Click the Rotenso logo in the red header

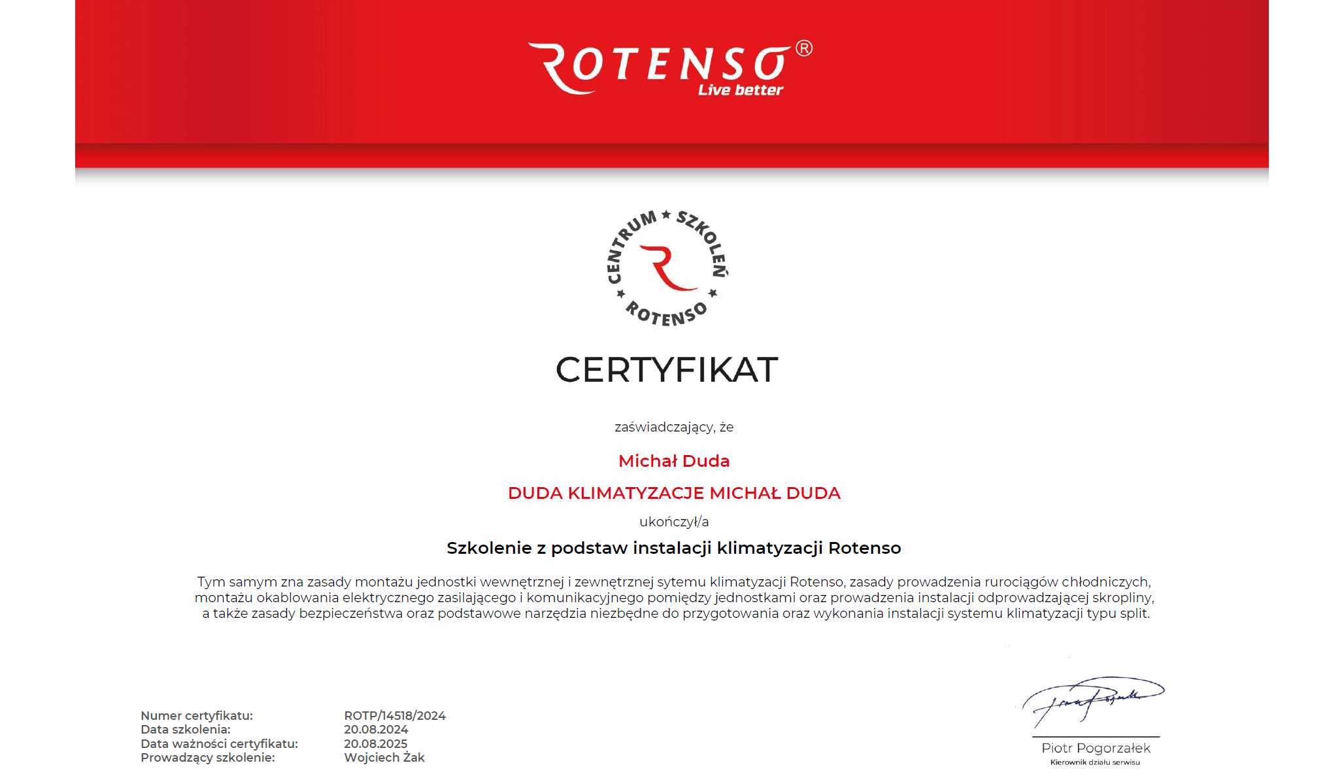point(670,69)
